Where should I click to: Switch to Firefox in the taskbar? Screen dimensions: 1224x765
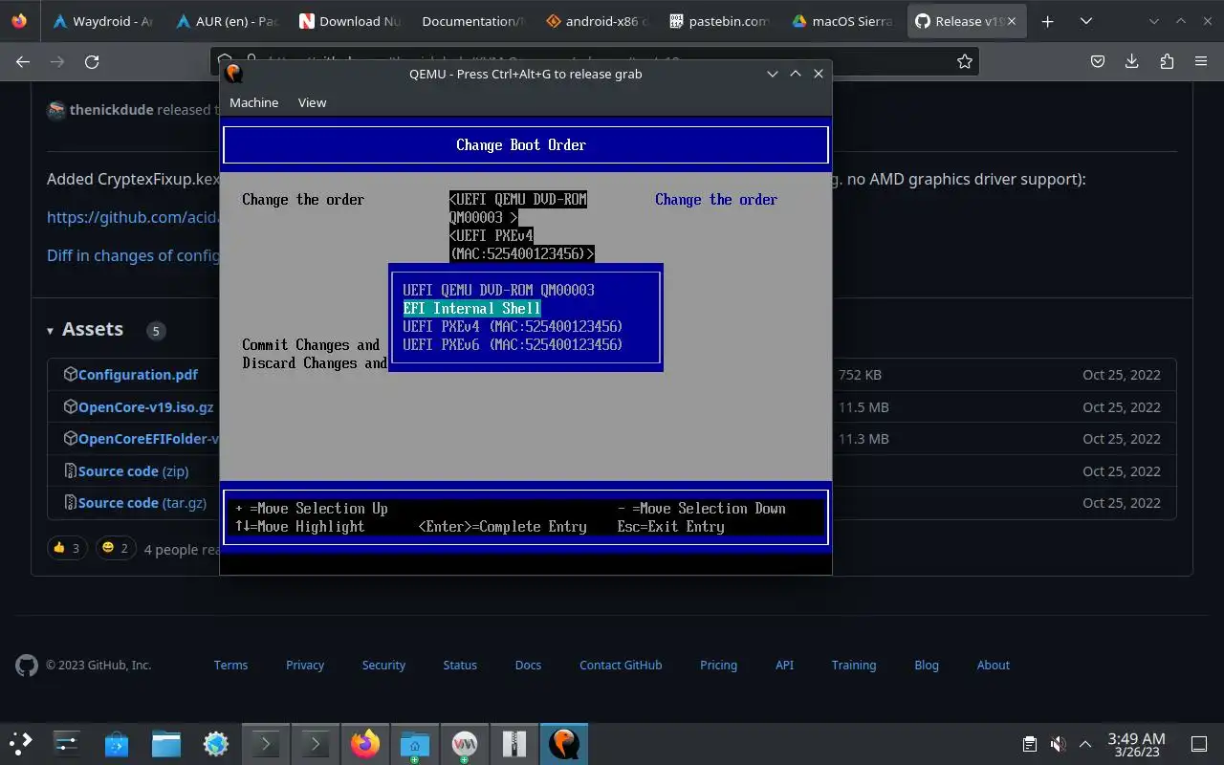click(x=364, y=743)
